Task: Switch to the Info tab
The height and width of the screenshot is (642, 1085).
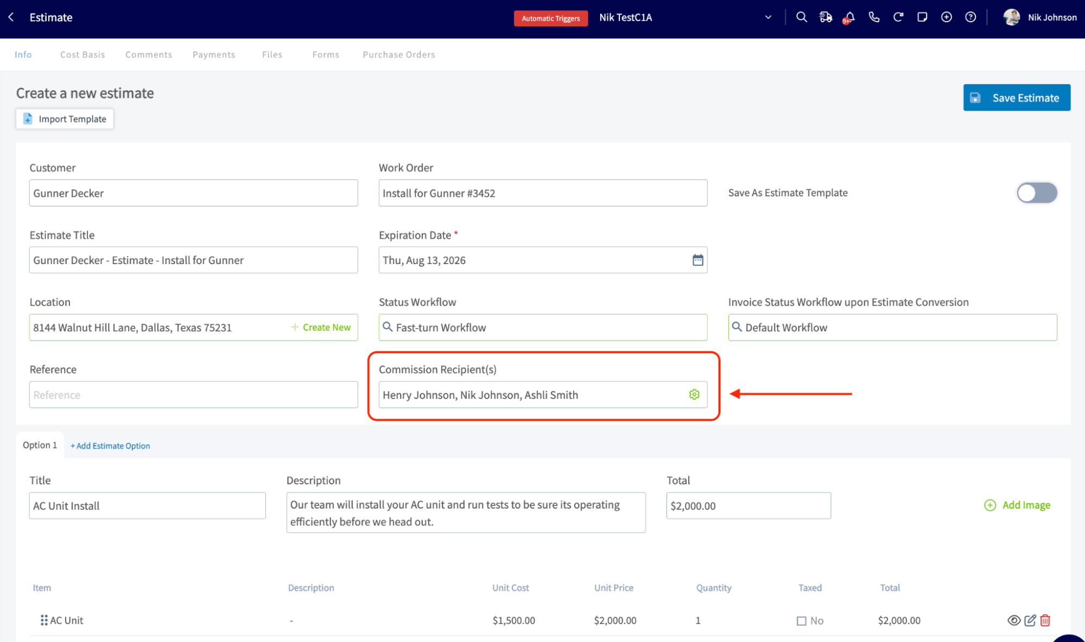Action: point(23,55)
